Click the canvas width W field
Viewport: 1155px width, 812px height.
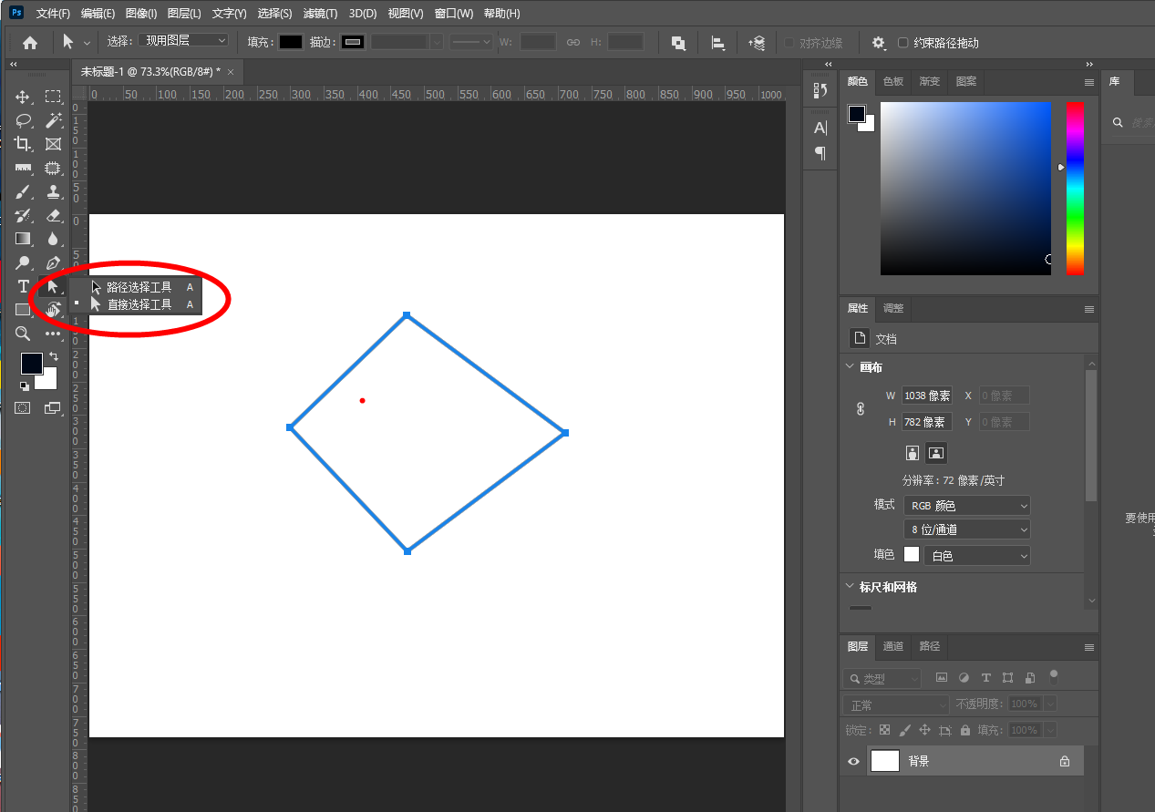click(926, 396)
